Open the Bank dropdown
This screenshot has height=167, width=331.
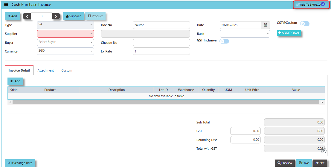[245, 34]
